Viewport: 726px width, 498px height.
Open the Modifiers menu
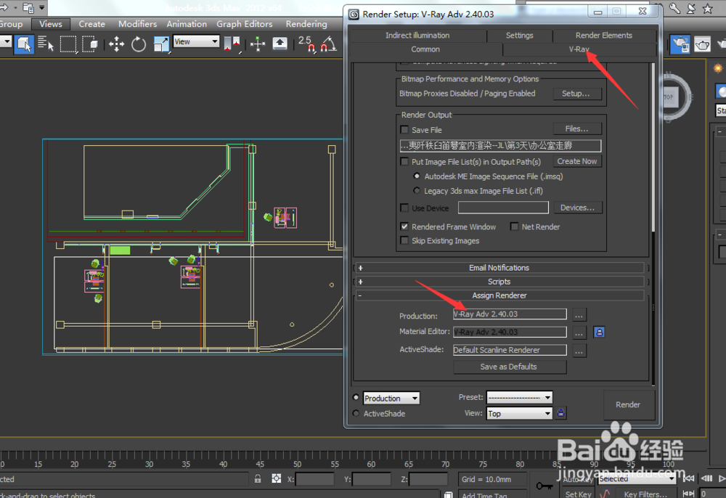pyautogui.click(x=137, y=24)
